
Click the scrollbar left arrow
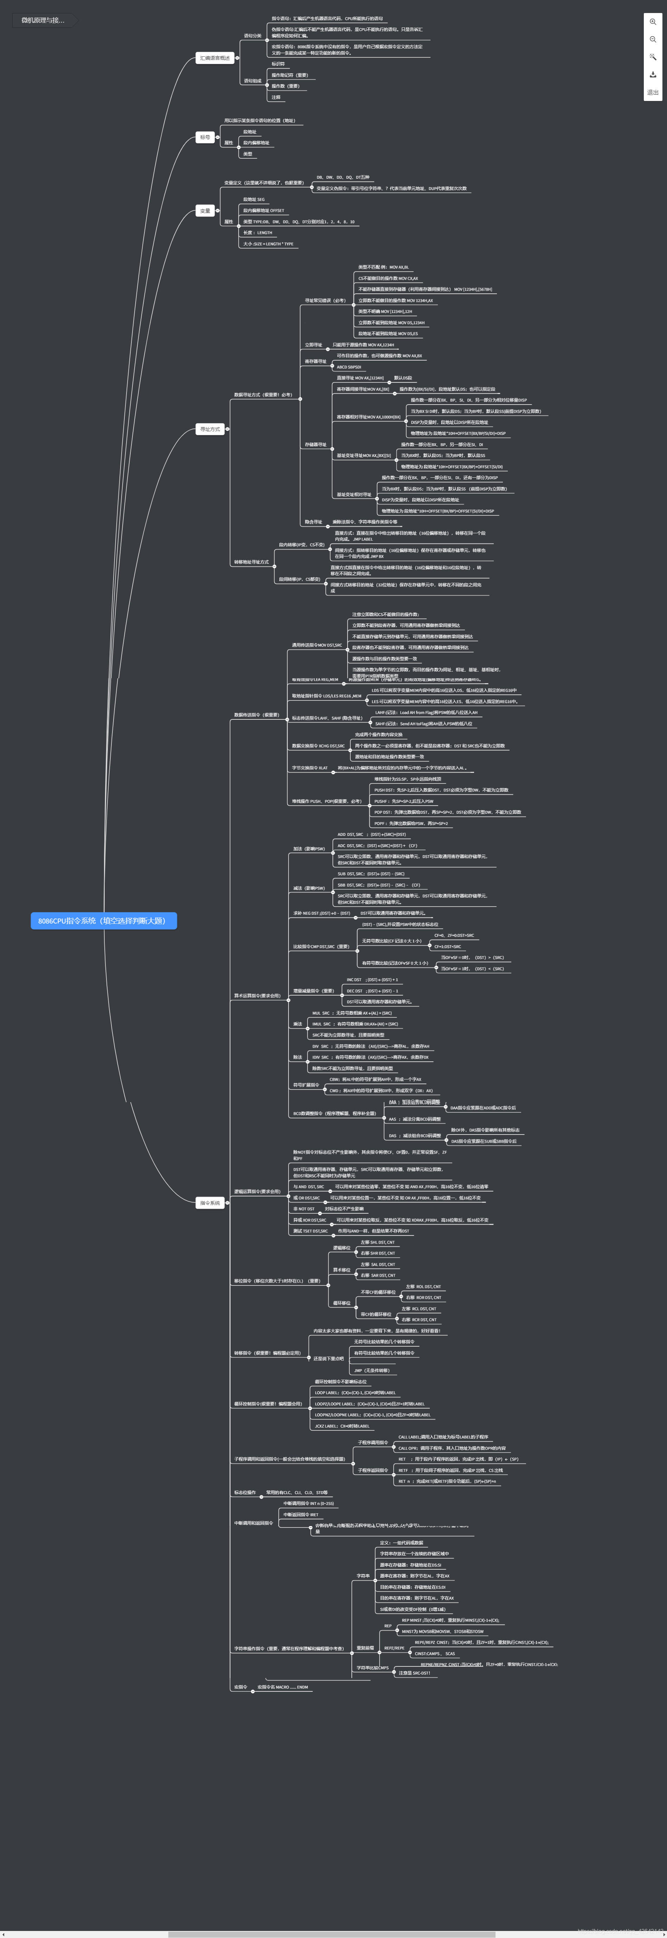pyautogui.click(x=3, y=1934)
